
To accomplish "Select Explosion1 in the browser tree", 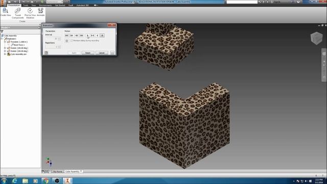I will (12, 39).
